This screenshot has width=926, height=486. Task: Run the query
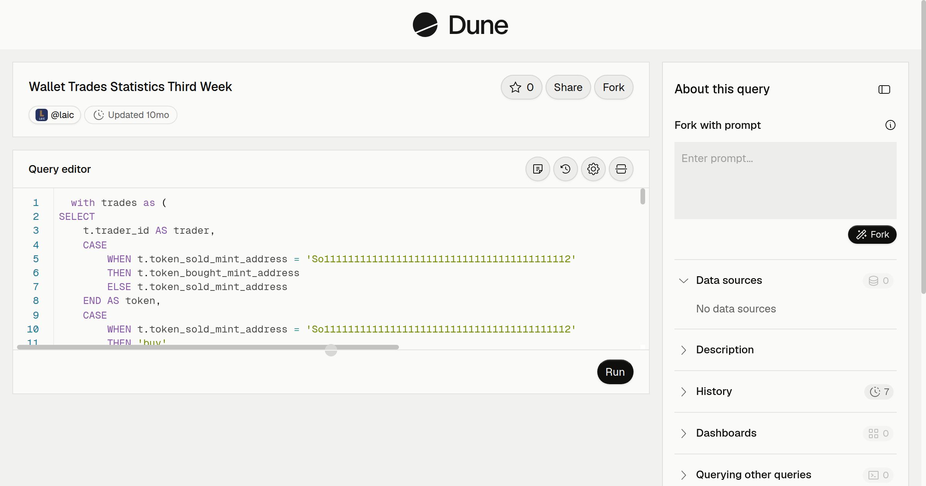615,372
